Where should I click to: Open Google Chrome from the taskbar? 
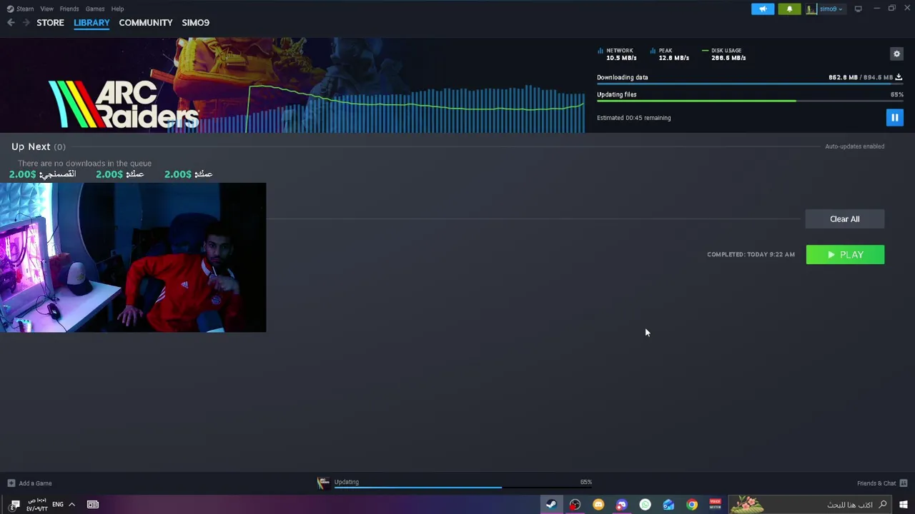click(692, 505)
